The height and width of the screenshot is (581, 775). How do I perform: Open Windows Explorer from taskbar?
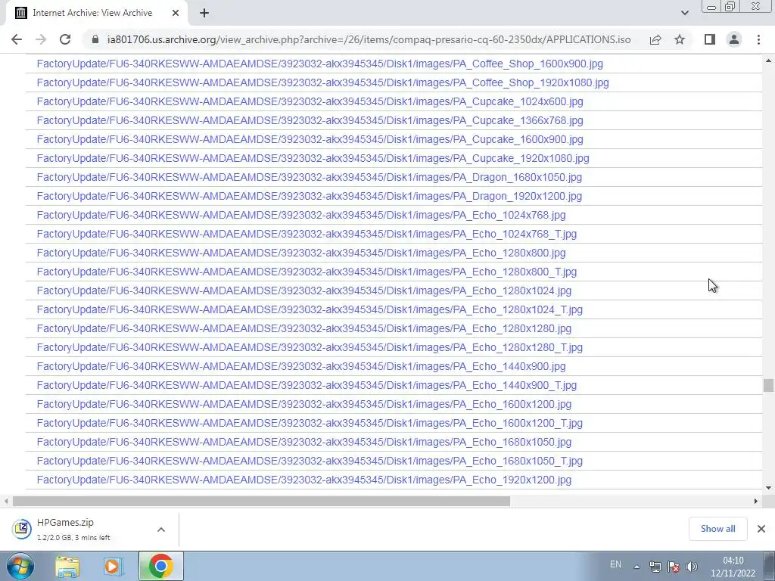(67, 567)
